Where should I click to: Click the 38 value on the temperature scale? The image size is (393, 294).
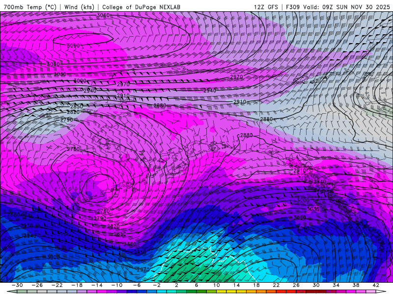(x=356, y=285)
